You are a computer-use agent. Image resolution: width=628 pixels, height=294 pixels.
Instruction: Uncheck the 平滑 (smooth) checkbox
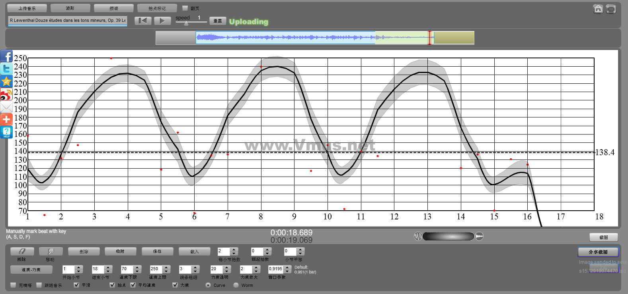point(76,285)
